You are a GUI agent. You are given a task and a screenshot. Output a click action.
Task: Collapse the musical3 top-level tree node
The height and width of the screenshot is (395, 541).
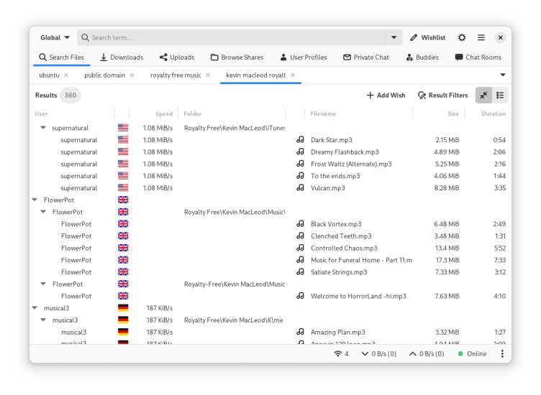click(35, 308)
